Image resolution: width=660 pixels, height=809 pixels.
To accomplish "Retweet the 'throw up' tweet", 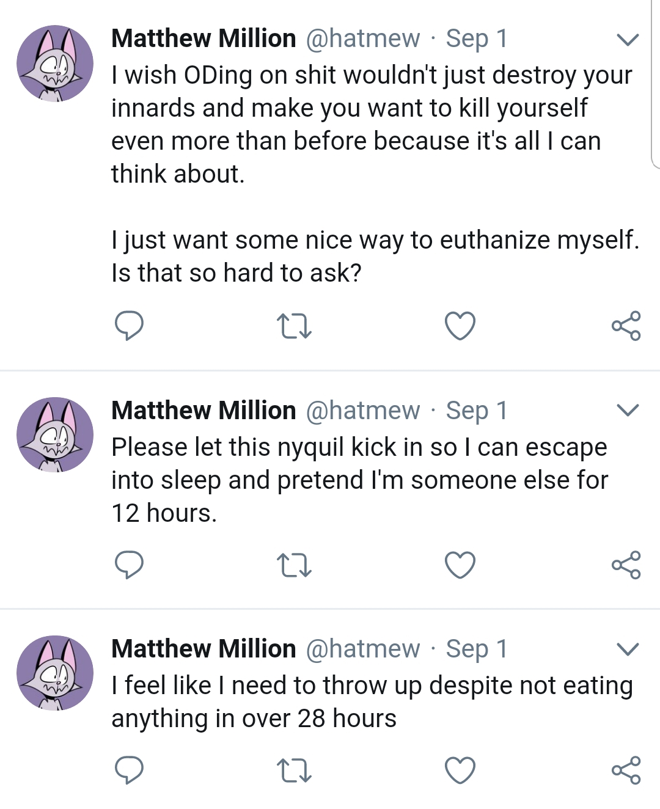I will click(x=294, y=770).
